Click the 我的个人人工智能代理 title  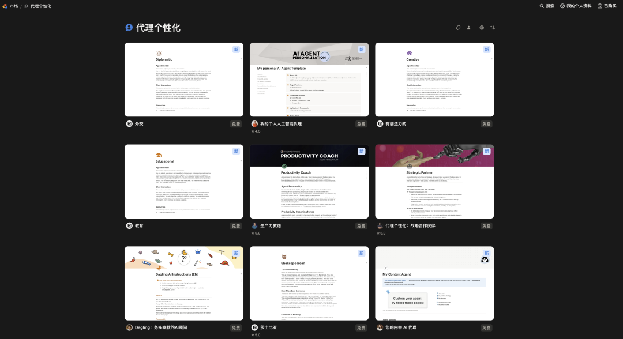point(280,124)
